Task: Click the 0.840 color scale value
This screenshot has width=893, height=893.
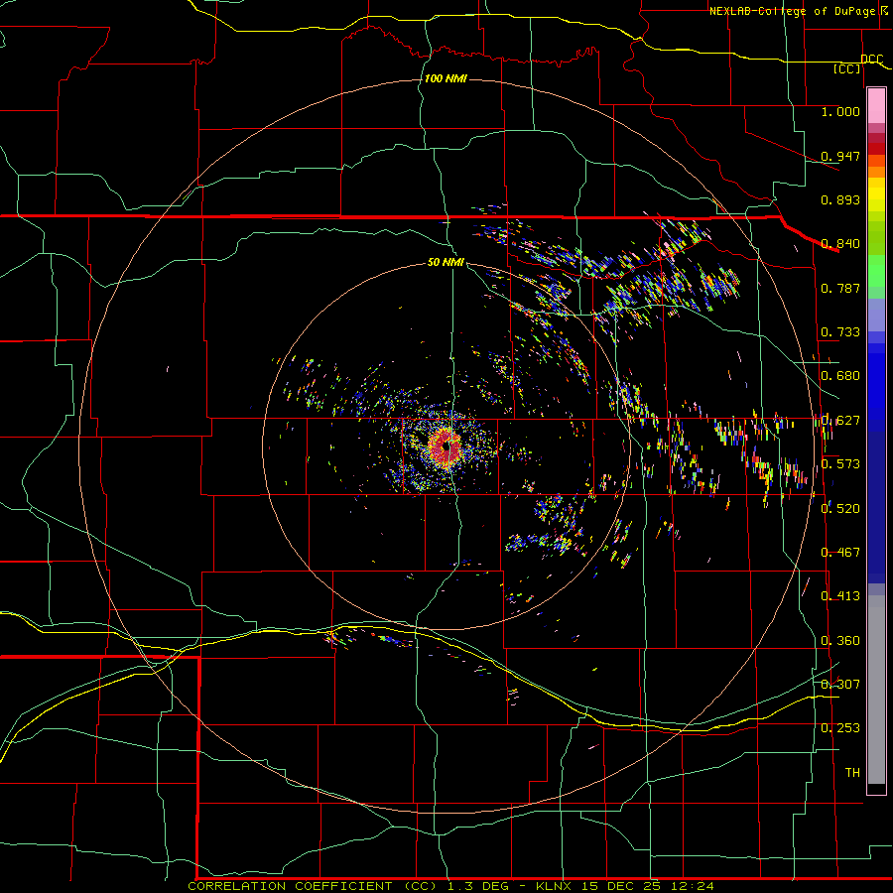Action: coord(840,244)
